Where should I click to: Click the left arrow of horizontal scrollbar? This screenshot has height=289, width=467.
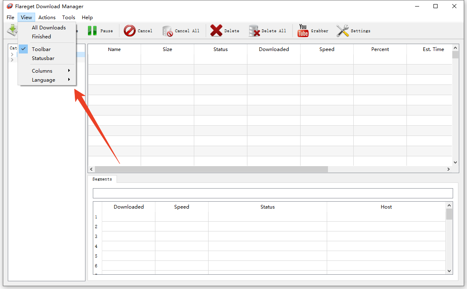(x=92, y=169)
